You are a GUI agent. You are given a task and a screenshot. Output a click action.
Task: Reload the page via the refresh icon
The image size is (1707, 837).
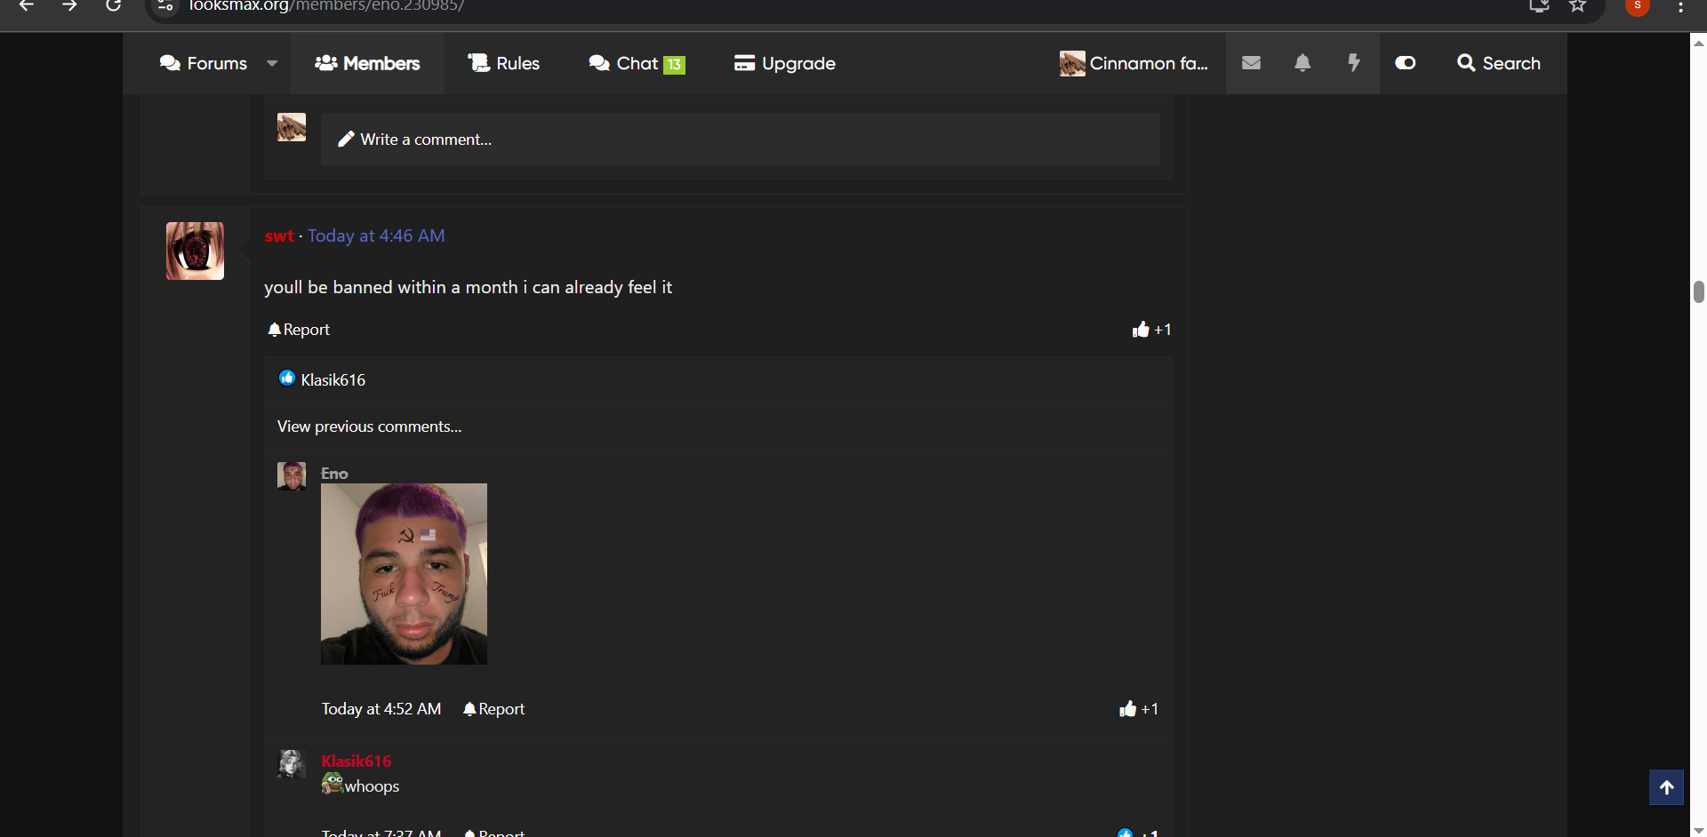pos(114,7)
